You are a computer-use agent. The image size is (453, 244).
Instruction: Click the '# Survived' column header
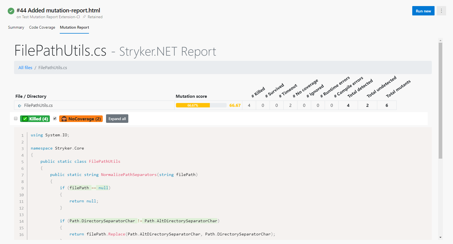coord(275,90)
